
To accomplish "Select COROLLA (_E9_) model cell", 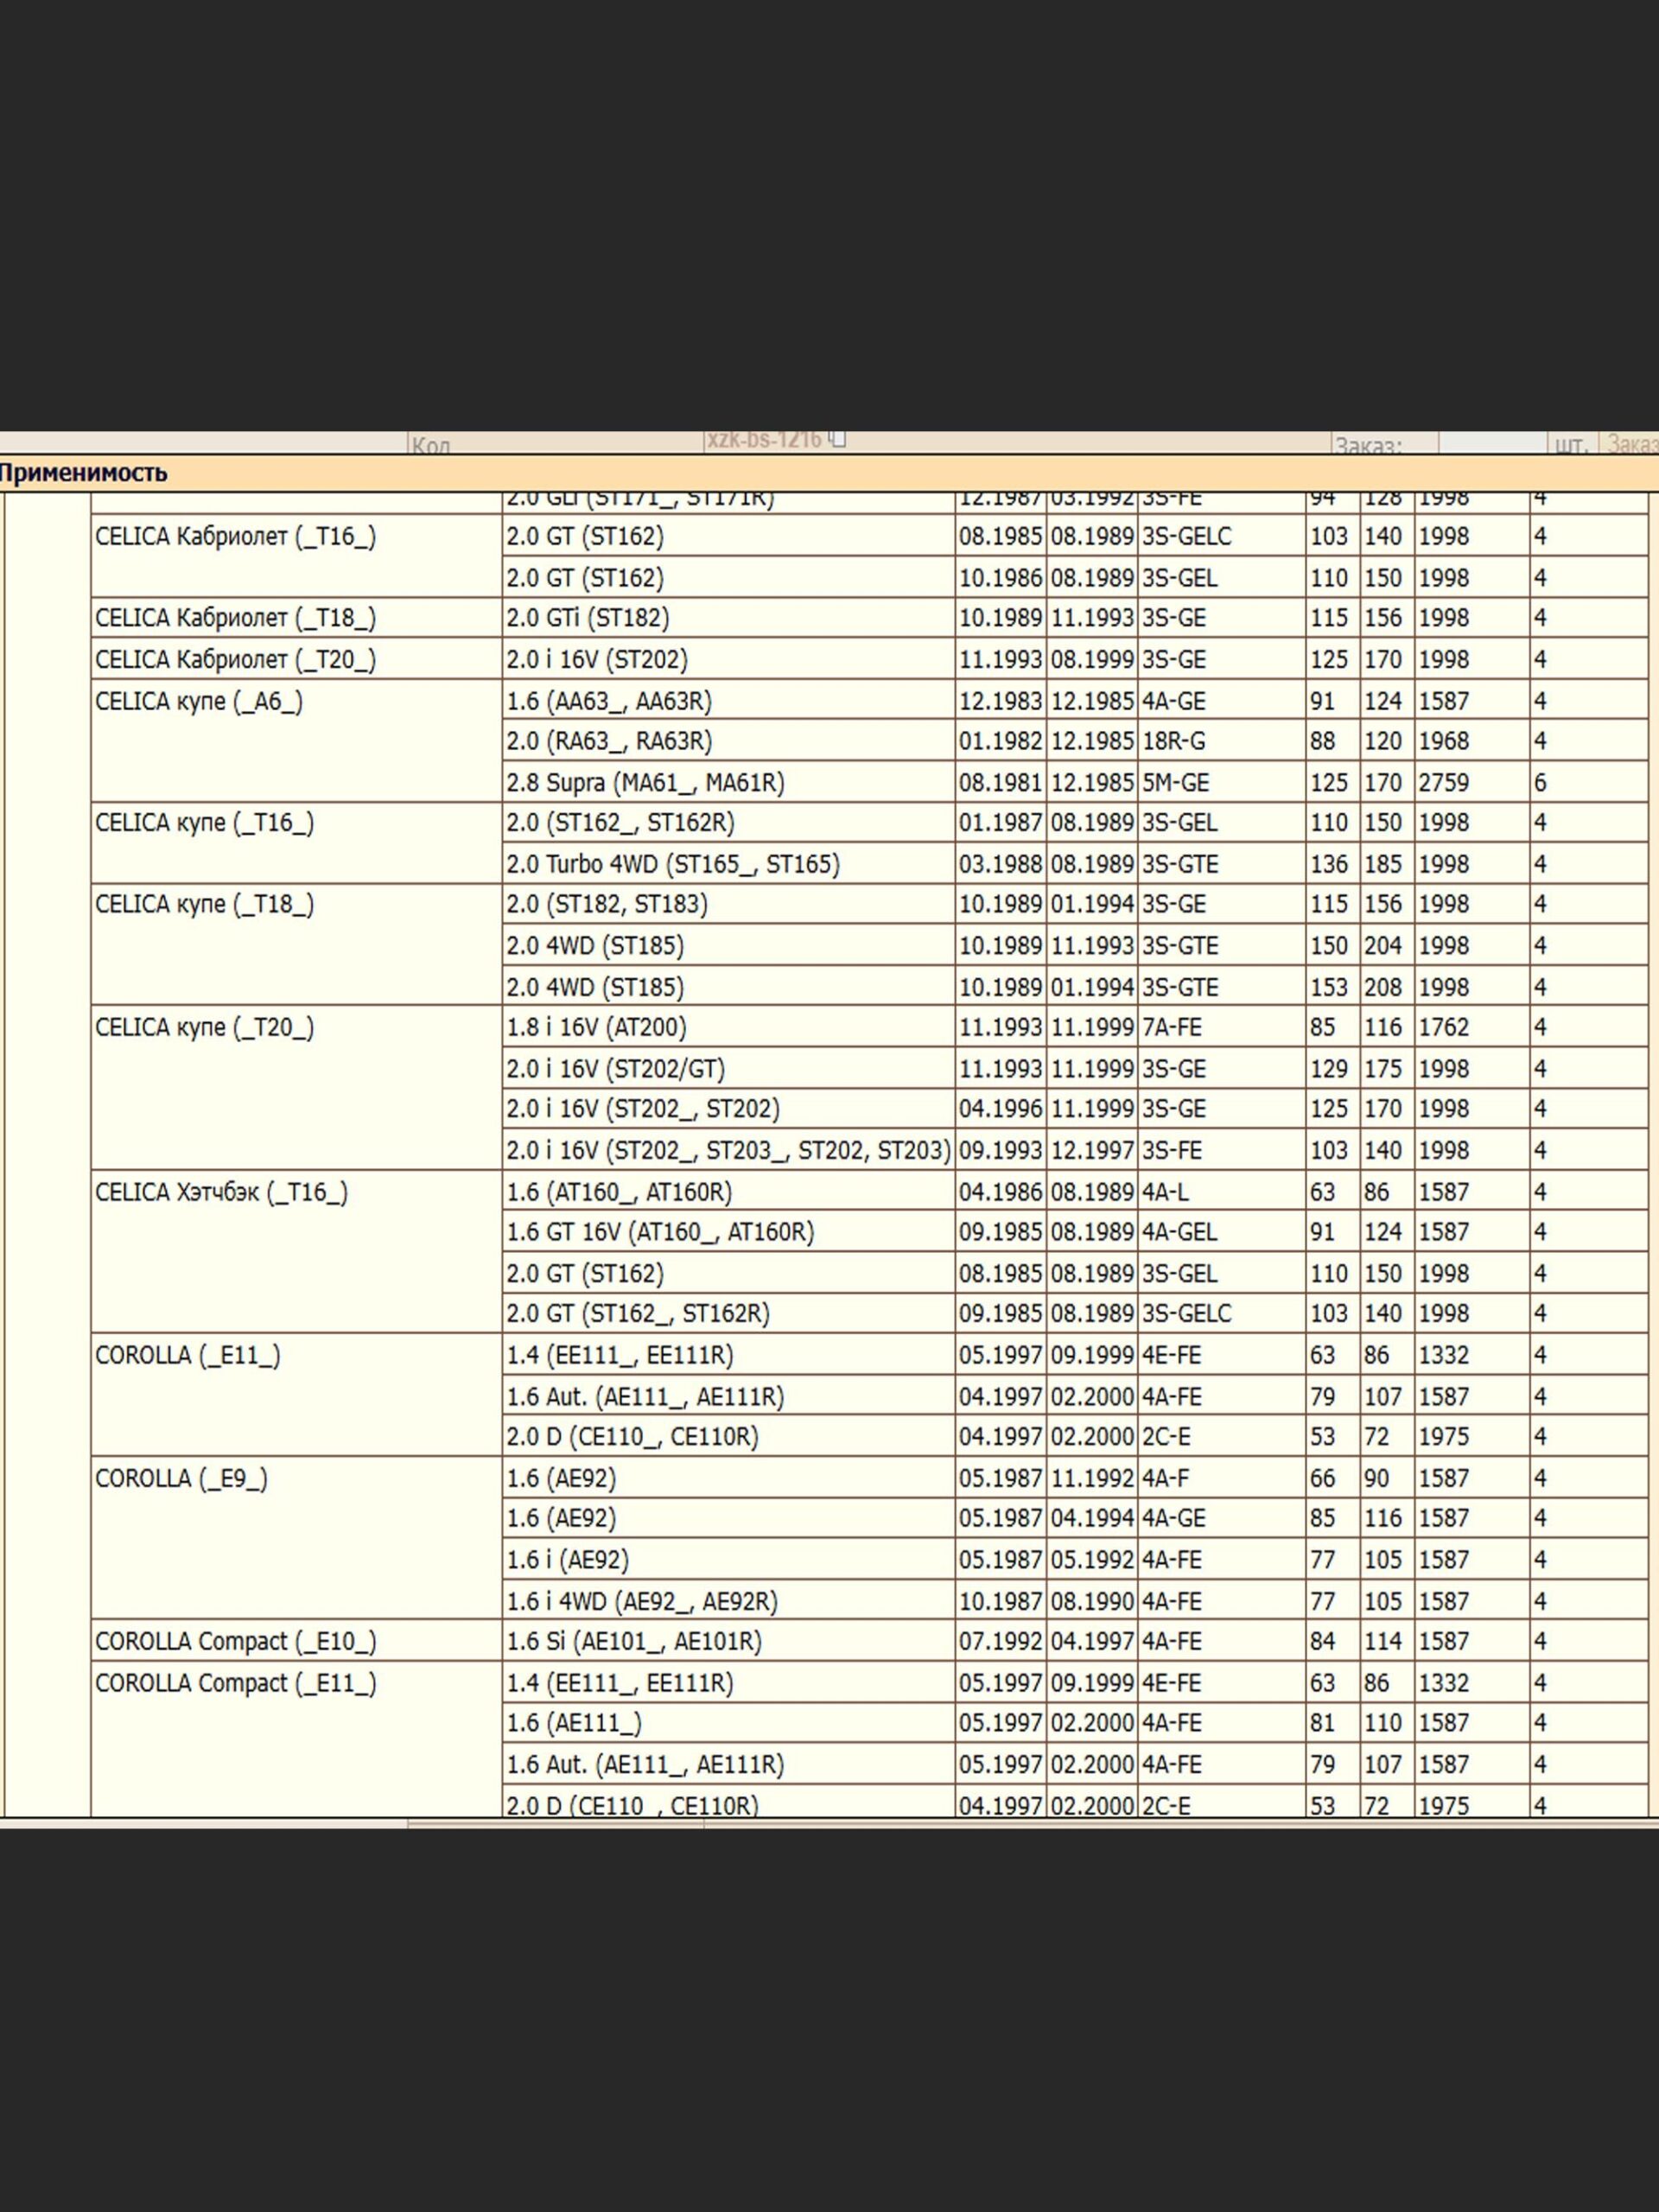I will click(x=181, y=1478).
